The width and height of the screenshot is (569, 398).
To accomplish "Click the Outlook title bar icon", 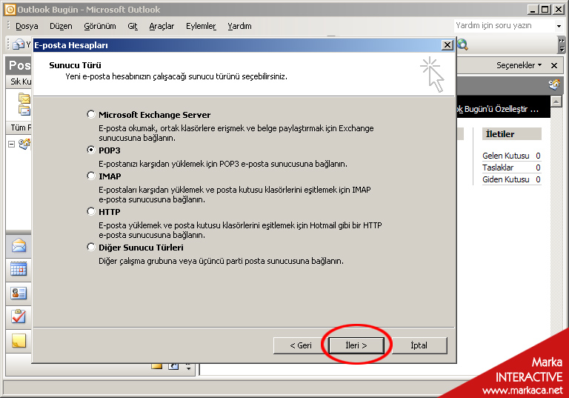I will click(10, 10).
